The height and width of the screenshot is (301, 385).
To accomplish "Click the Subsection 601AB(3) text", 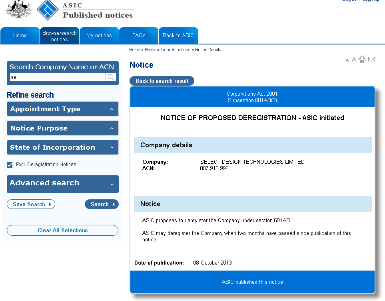I will click(x=252, y=100).
